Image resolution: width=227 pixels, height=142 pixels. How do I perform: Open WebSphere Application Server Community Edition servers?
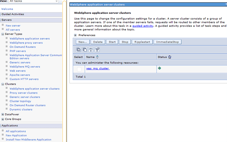[36, 57]
